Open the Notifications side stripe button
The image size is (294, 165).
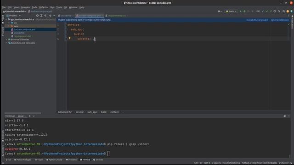292,22
